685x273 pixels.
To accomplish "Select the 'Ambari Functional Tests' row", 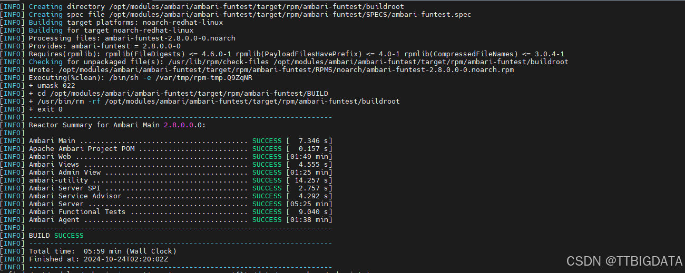I will (166, 212).
